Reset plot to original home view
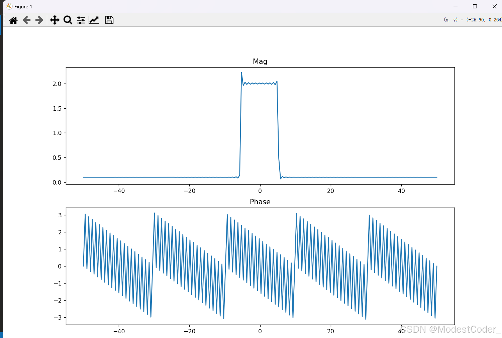Screen dimensions: 502x338 click(x=13, y=20)
